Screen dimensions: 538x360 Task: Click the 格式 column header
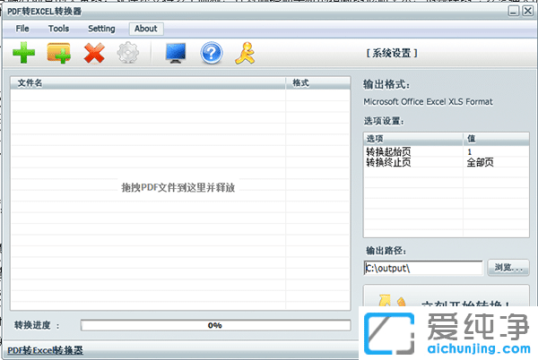tap(317, 83)
